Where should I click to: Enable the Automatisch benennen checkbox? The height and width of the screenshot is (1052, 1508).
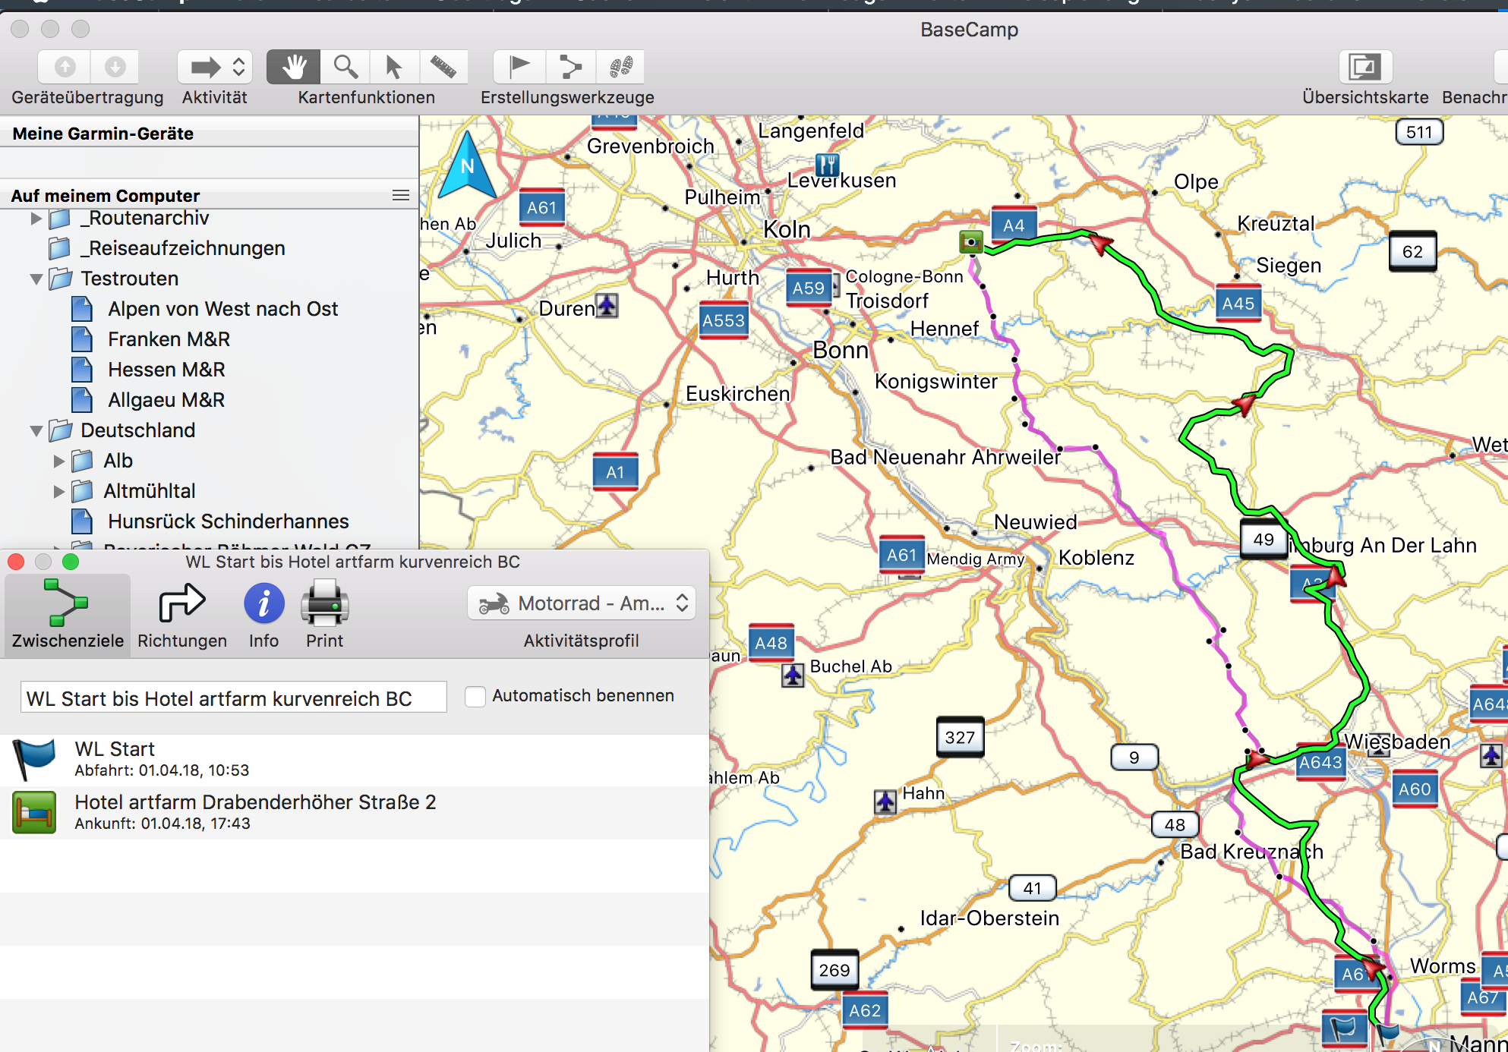click(475, 696)
